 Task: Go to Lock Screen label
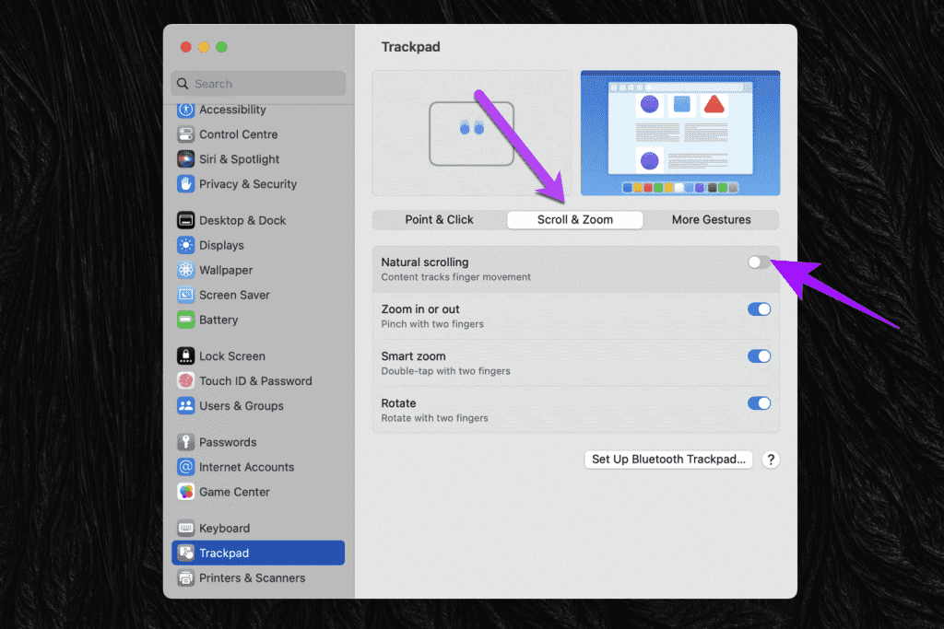coord(231,356)
